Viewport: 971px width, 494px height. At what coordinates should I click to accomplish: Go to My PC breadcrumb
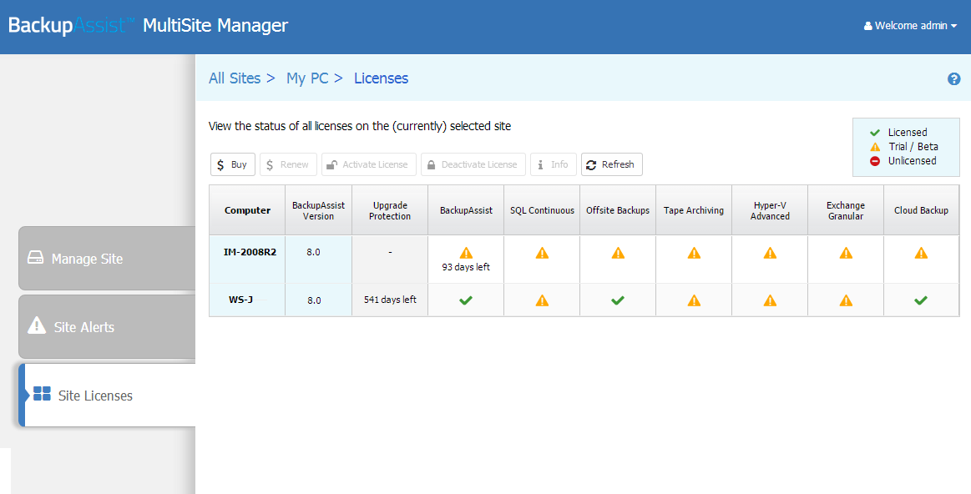pos(307,78)
